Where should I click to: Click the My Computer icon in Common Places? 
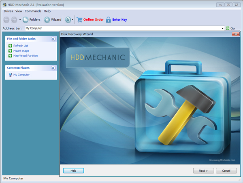[x=10, y=75]
